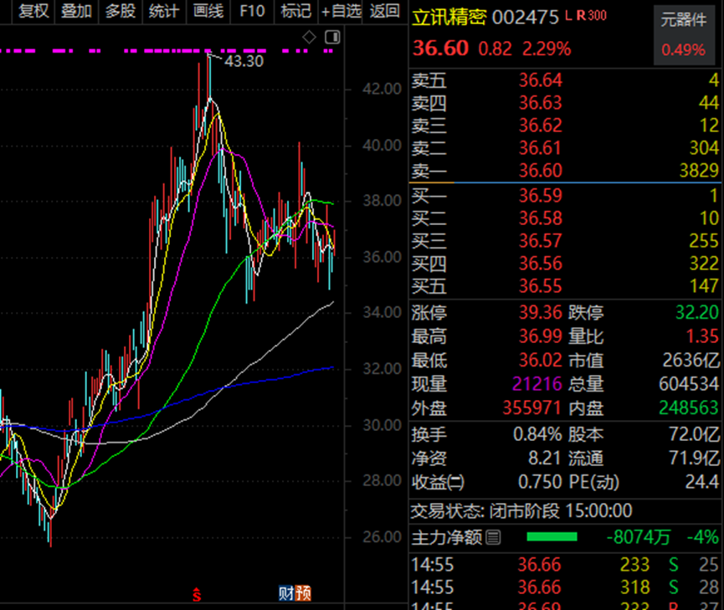Image resolution: width=724 pixels, height=610 pixels.
Task: Click 跌停 price 32.20
Action: coord(696,313)
